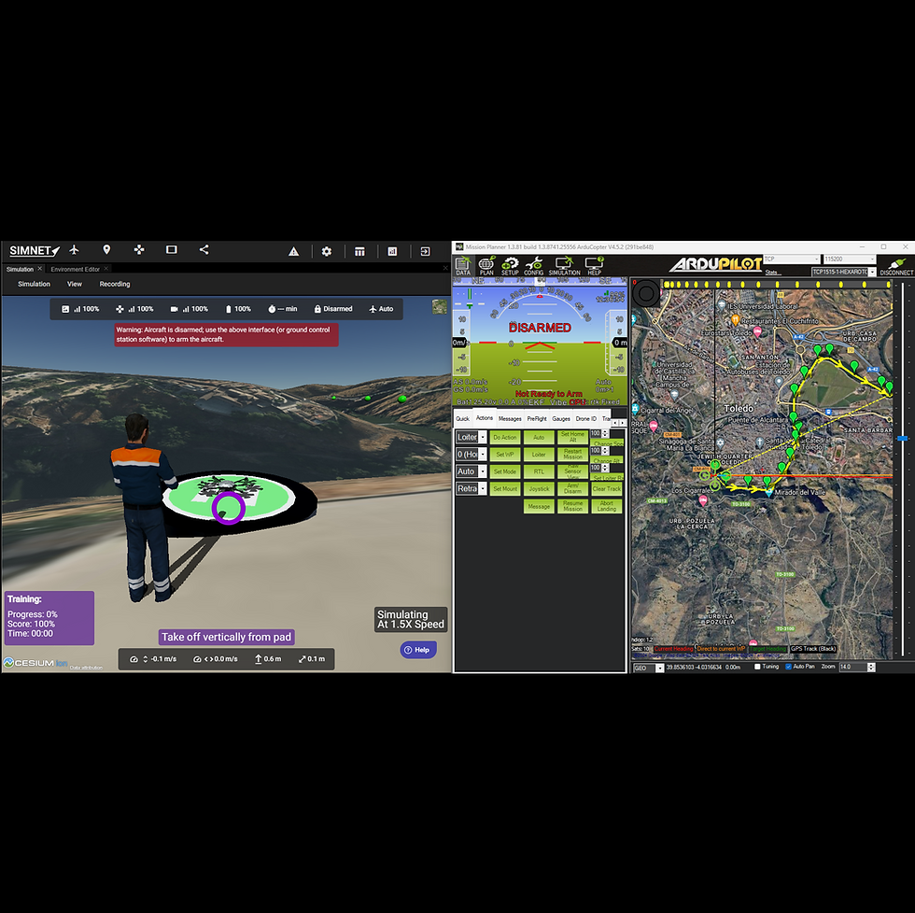This screenshot has height=913, width=915.
Task: Click the Set WP button
Action: (505, 455)
